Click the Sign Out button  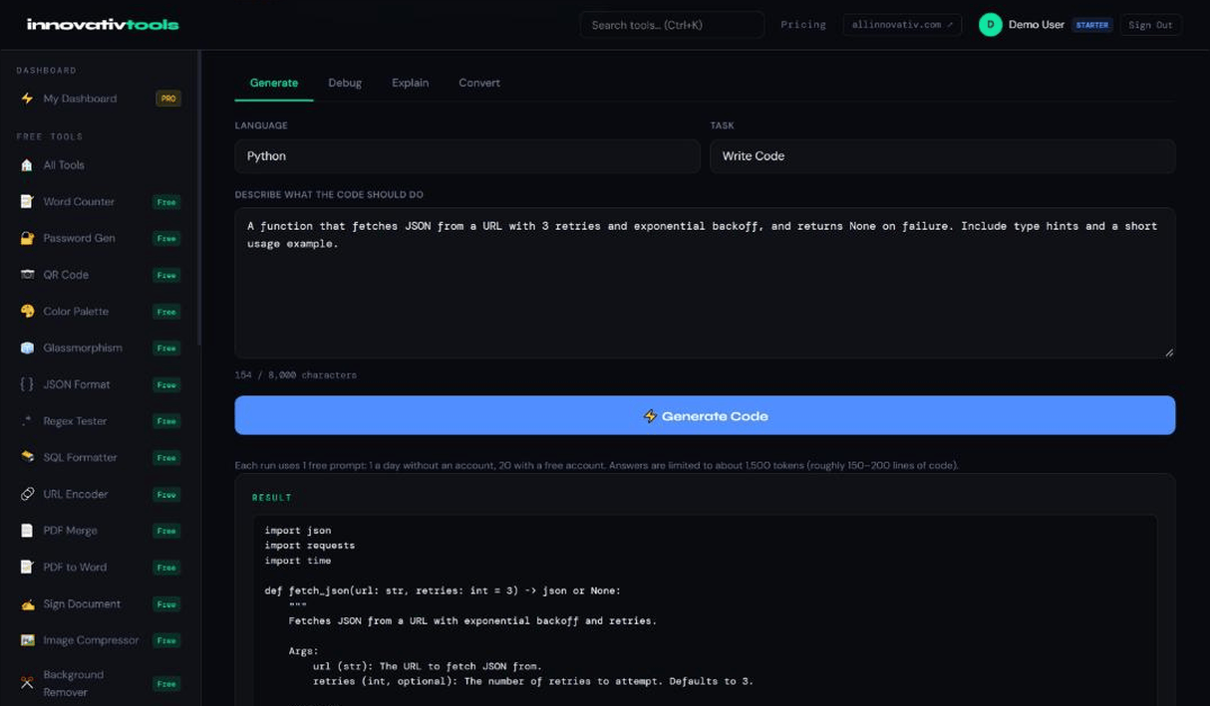pyautogui.click(x=1150, y=25)
